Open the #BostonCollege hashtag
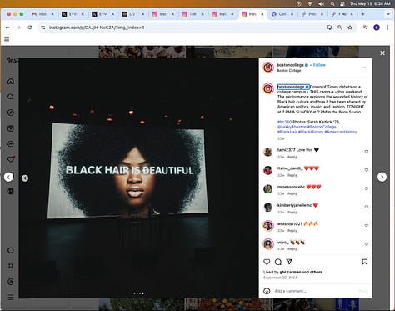 pyautogui.click(x=322, y=127)
